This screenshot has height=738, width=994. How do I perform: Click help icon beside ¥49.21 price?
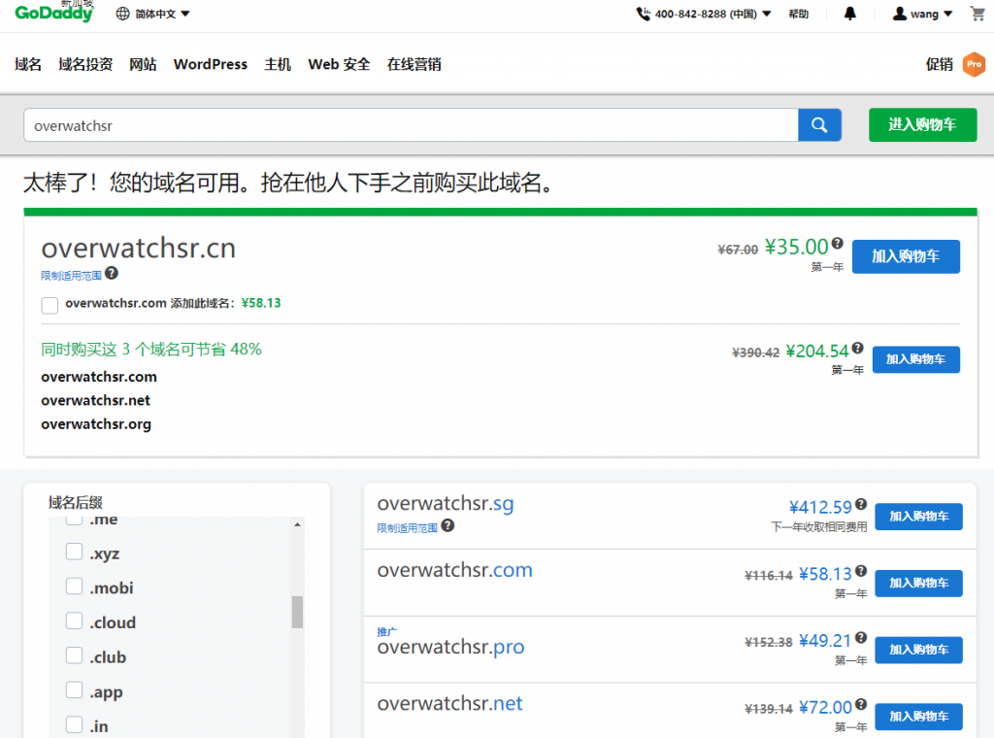pos(861,637)
